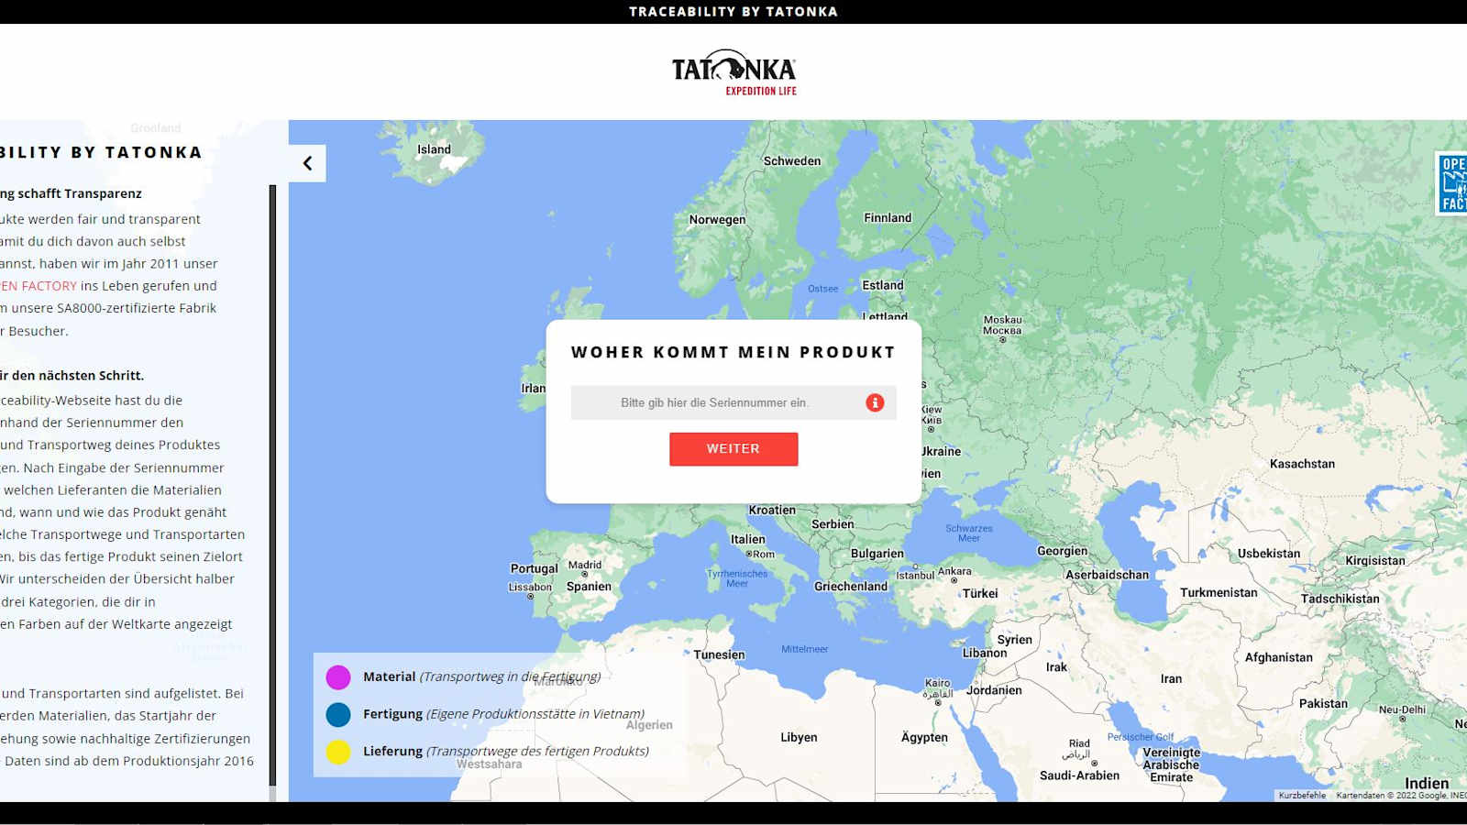Viewport: 1467px width, 825px height.
Task: Click the blue Fertigung legend dot
Action: pyautogui.click(x=338, y=714)
